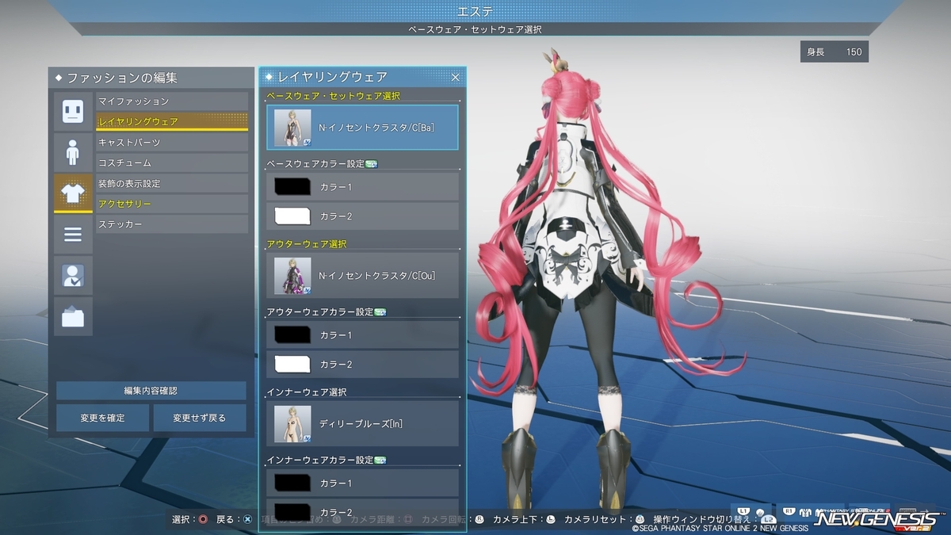Open キャストパーツ menu entry
The width and height of the screenshot is (951, 535).
(x=172, y=143)
